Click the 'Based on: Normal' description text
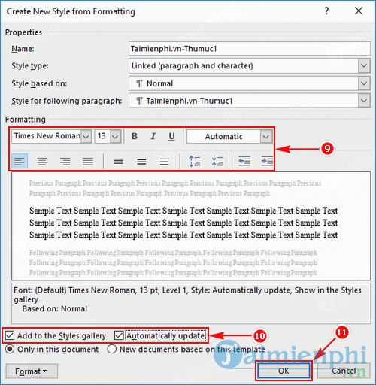This screenshot has height=385, width=376. [x=54, y=308]
